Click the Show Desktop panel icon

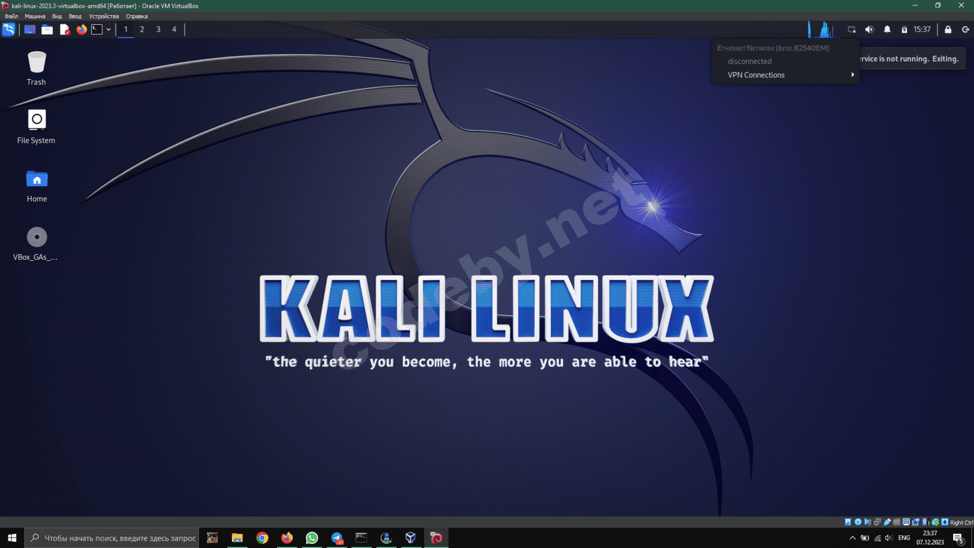tap(30, 29)
